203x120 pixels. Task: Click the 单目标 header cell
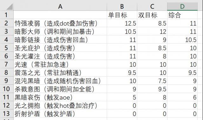pos(122,15)
